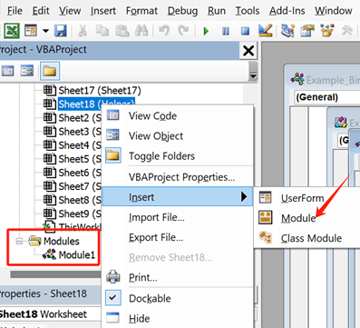Click the Run Sub green play icon
The width and height of the screenshot is (360, 328).
pyautogui.click(x=206, y=31)
